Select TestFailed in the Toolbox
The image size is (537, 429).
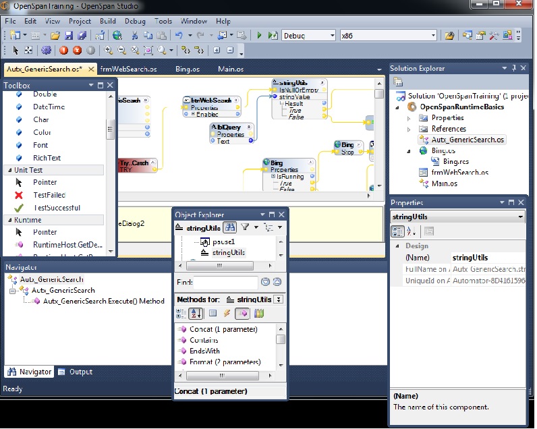pyautogui.click(x=49, y=195)
